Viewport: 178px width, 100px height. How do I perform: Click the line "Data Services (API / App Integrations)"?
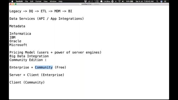point(46,19)
